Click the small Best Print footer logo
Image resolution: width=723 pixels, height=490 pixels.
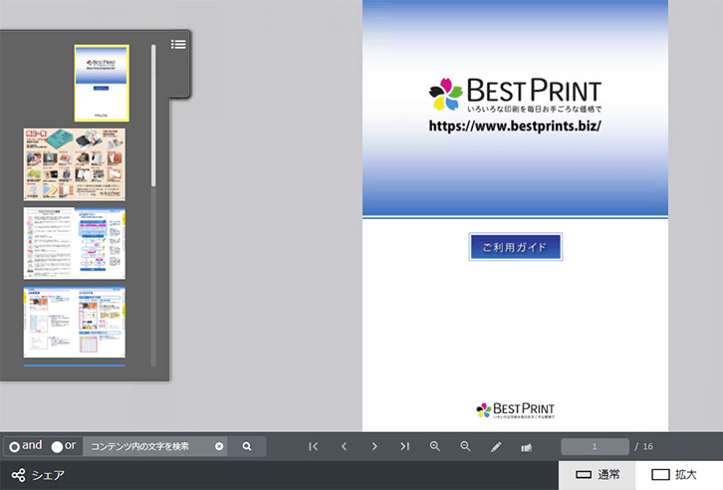point(516,410)
